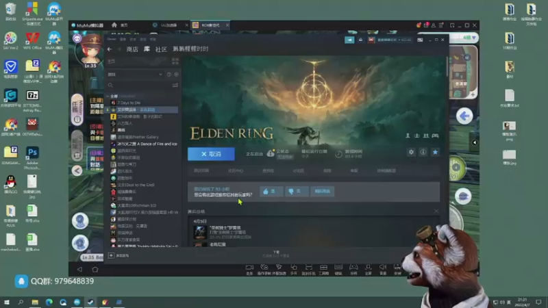The image size is (548, 308).
Task: Open the 鹏鹏蝶蝶时时 profile tab
Action: coord(190,49)
